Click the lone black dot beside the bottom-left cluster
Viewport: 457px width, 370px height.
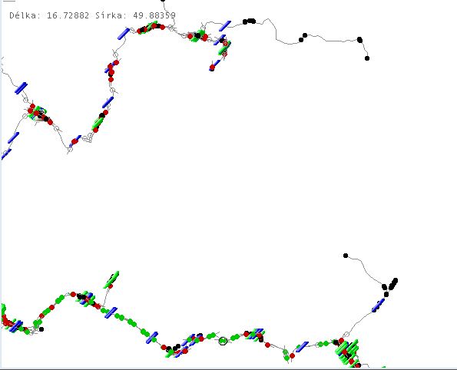[x=41, y=329]
